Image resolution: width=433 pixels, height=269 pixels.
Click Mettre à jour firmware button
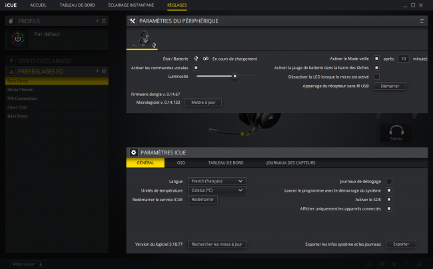point(203,103)
